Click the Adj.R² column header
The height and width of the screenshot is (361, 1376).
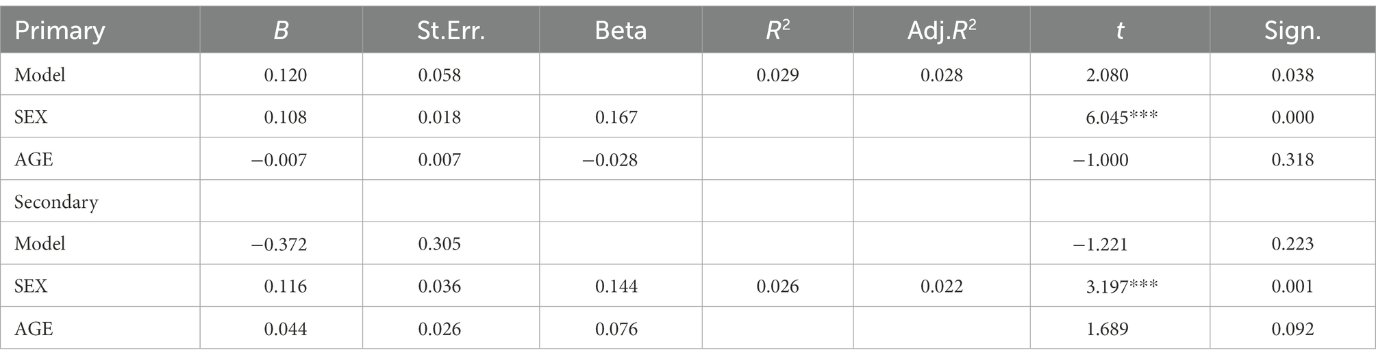pos(942,31)
